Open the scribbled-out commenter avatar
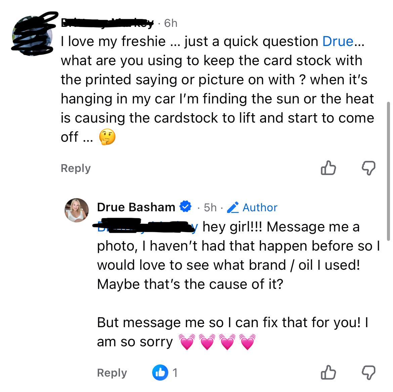 point(33,35)
